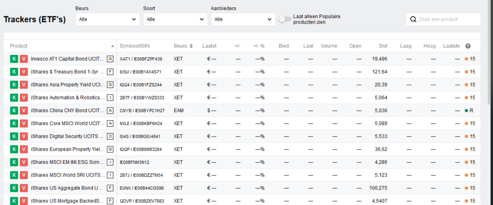The width and height of the screenshot is (493, 205).
Task: Click the K button for iShares US Aggregate Bond
Action: 14,188
